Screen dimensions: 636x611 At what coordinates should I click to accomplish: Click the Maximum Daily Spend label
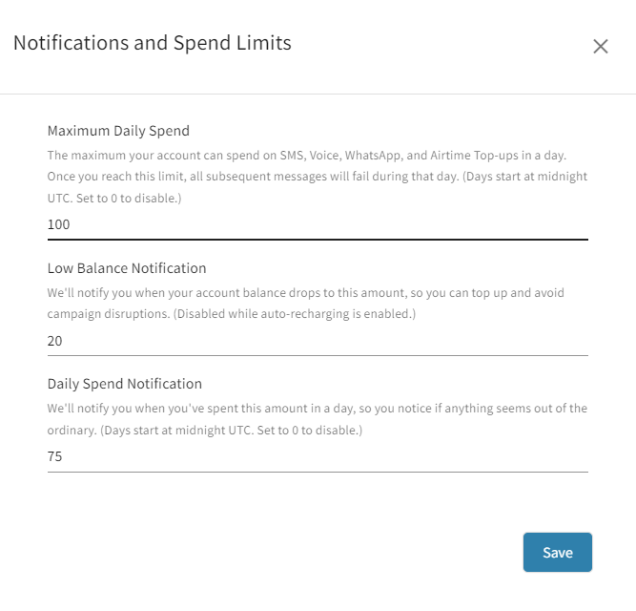point(118,131)
